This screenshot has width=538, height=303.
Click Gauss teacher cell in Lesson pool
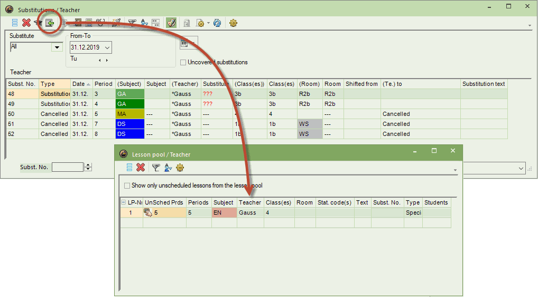point(250,213)
